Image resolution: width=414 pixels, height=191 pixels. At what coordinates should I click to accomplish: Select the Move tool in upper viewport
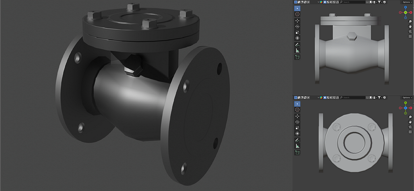[x=297, y=21]
